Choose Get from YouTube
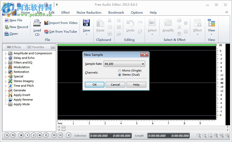The height and width of the screenshot is (142, 232). click(x=61, y=32)
